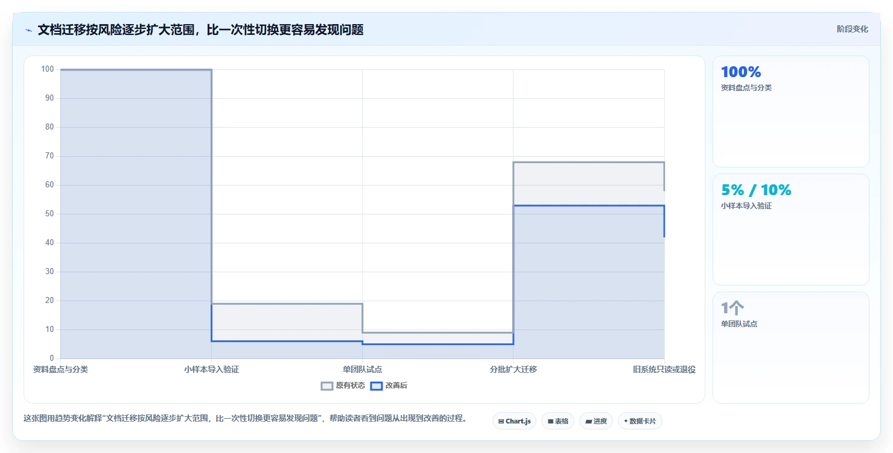
Task: Click the 阶段变化 label in header
Action: 852,29
